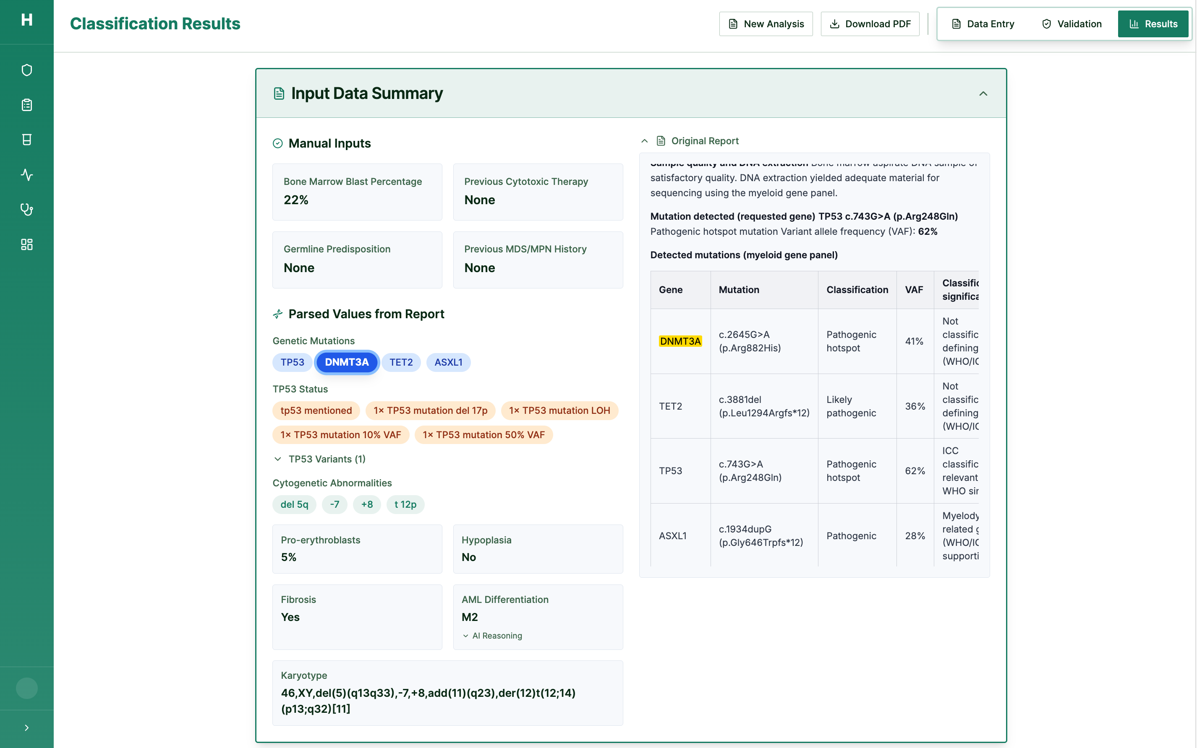Open the activity pulse sidebar icon
Viewport: 1197px width, 748px height.
point(27,175)
